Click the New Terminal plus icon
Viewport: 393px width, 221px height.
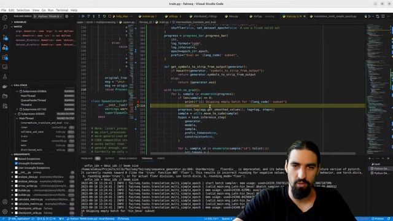pyautogui.click(x=370, y=158)
